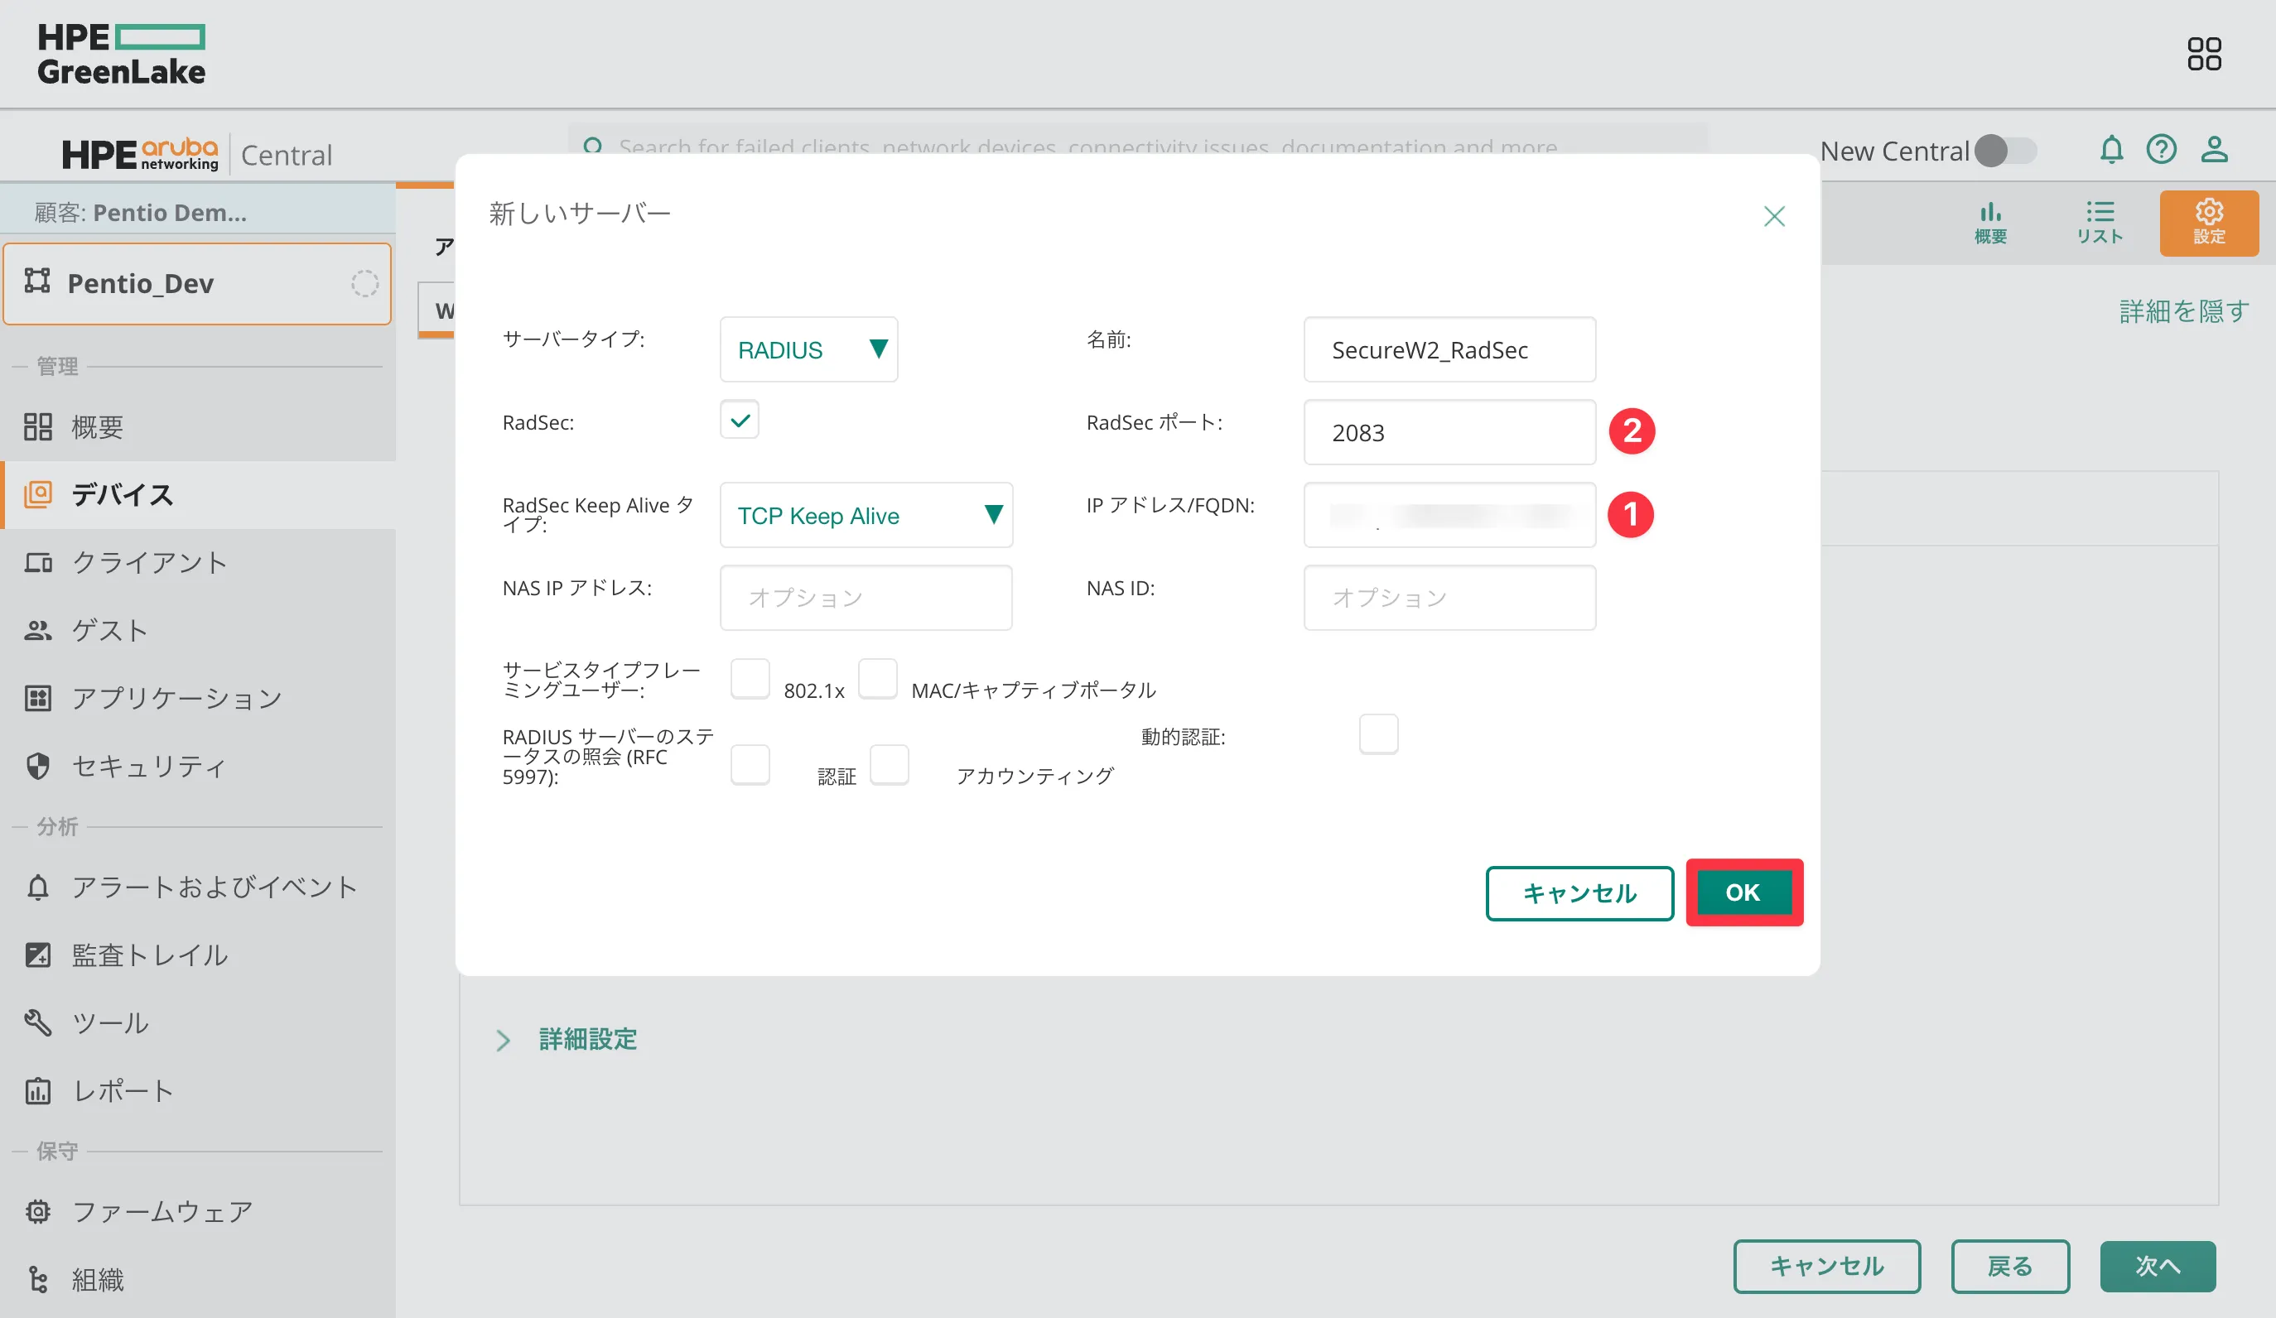The height and width of the screenshot is (1318, 2276).
Task: Select the ファームウェア sidebar item
Action: [x=162, y=1211]
